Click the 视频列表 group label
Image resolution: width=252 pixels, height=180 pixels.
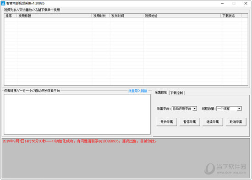tap(32, 10)
